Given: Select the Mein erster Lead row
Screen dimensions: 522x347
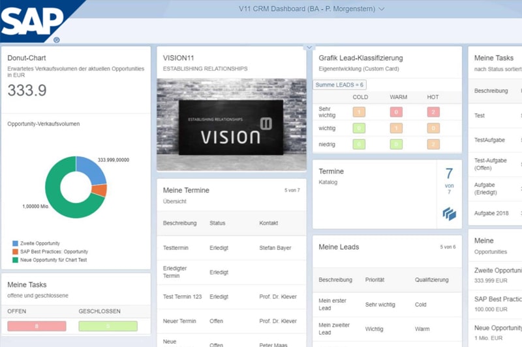Looking at the screenshot, I should coord(387,305).
